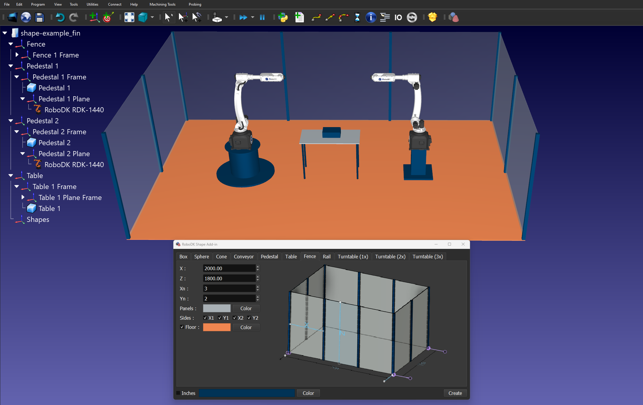
Task: Click the gray Panels color swatch
Action: pos(217,308)
